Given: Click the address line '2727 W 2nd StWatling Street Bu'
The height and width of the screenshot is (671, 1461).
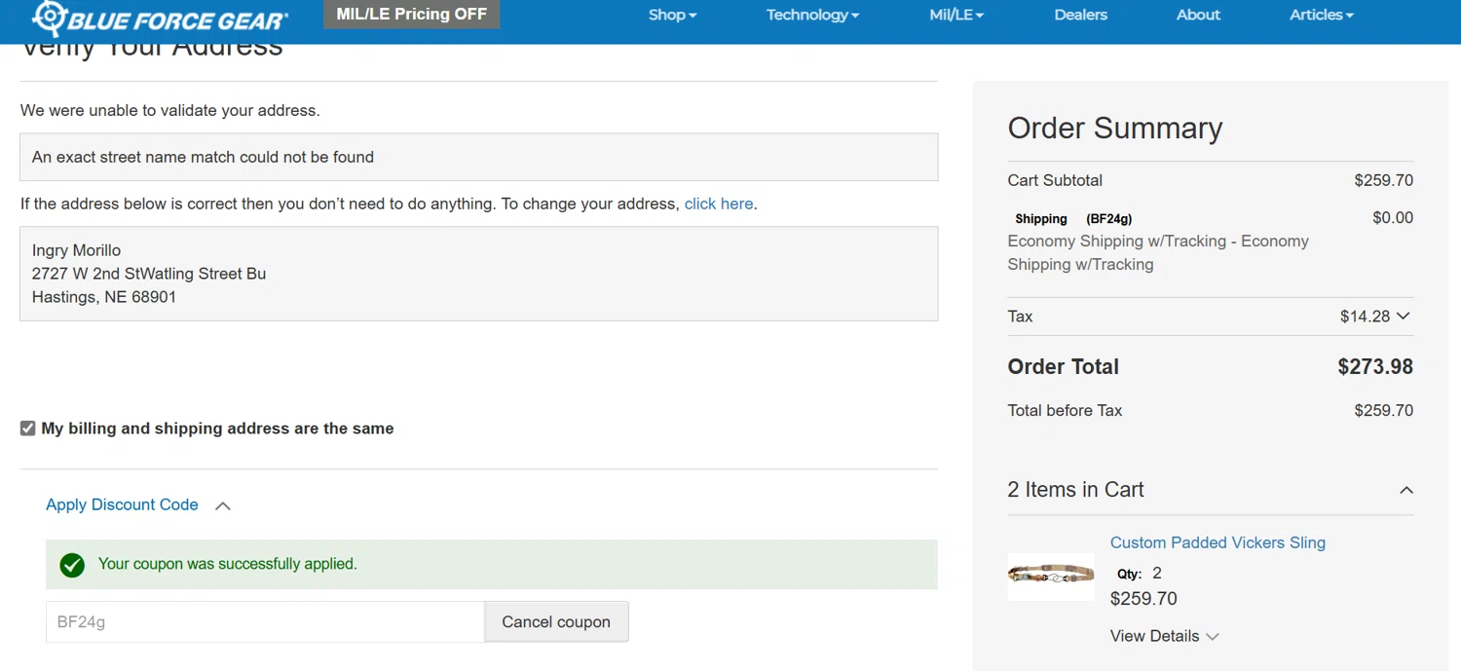Looking at the screenshot, I should click(149, 274).
